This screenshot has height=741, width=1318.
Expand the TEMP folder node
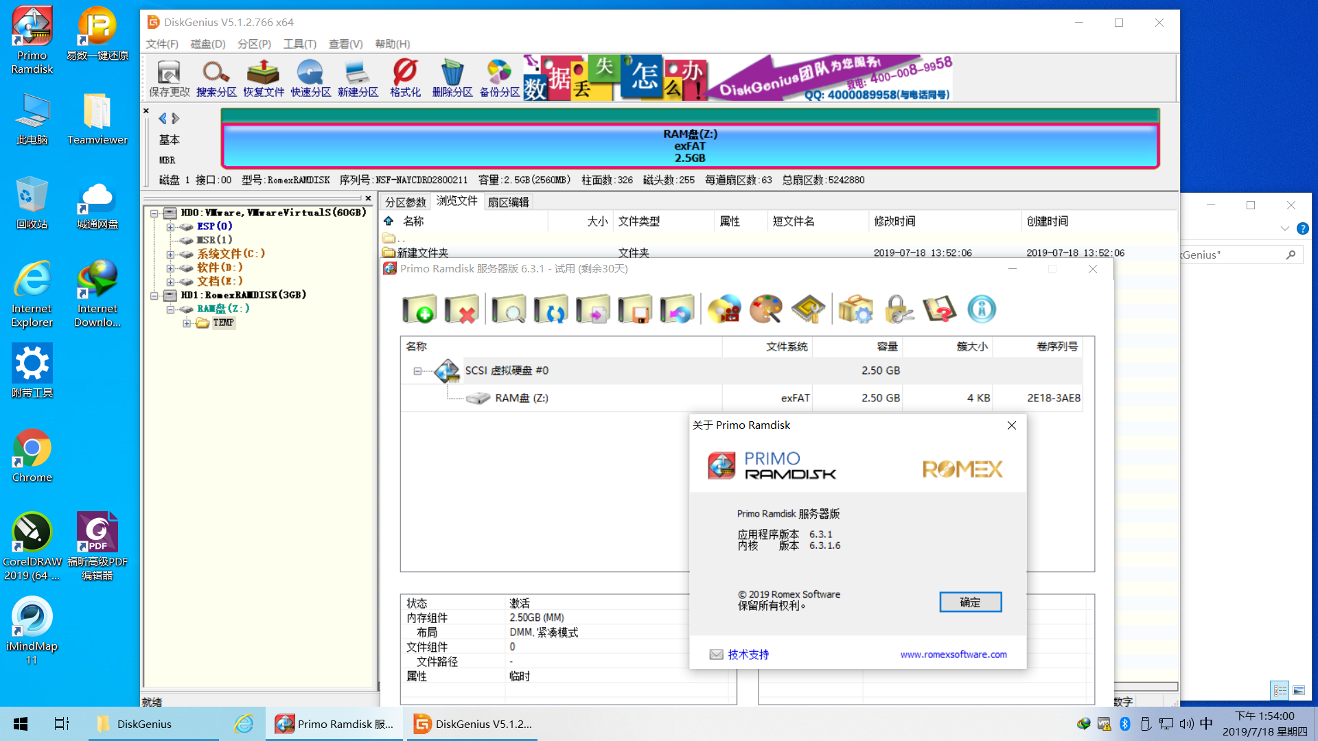(186, 323)
